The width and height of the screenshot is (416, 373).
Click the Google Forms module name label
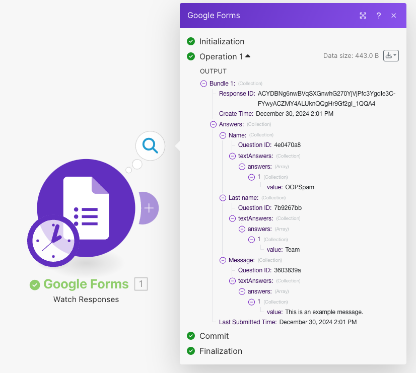click(x=86, y=284)
